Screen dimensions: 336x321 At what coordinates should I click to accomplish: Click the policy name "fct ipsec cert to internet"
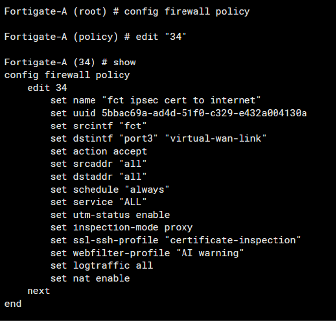[x=181, y=100]
